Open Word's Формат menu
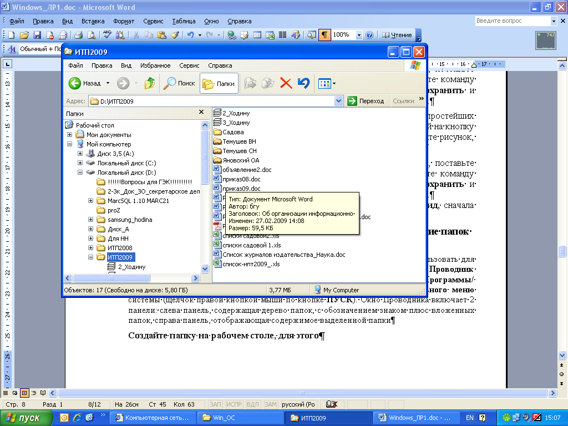The width and height of the screenshot is (568, 426). click(124, 22)
